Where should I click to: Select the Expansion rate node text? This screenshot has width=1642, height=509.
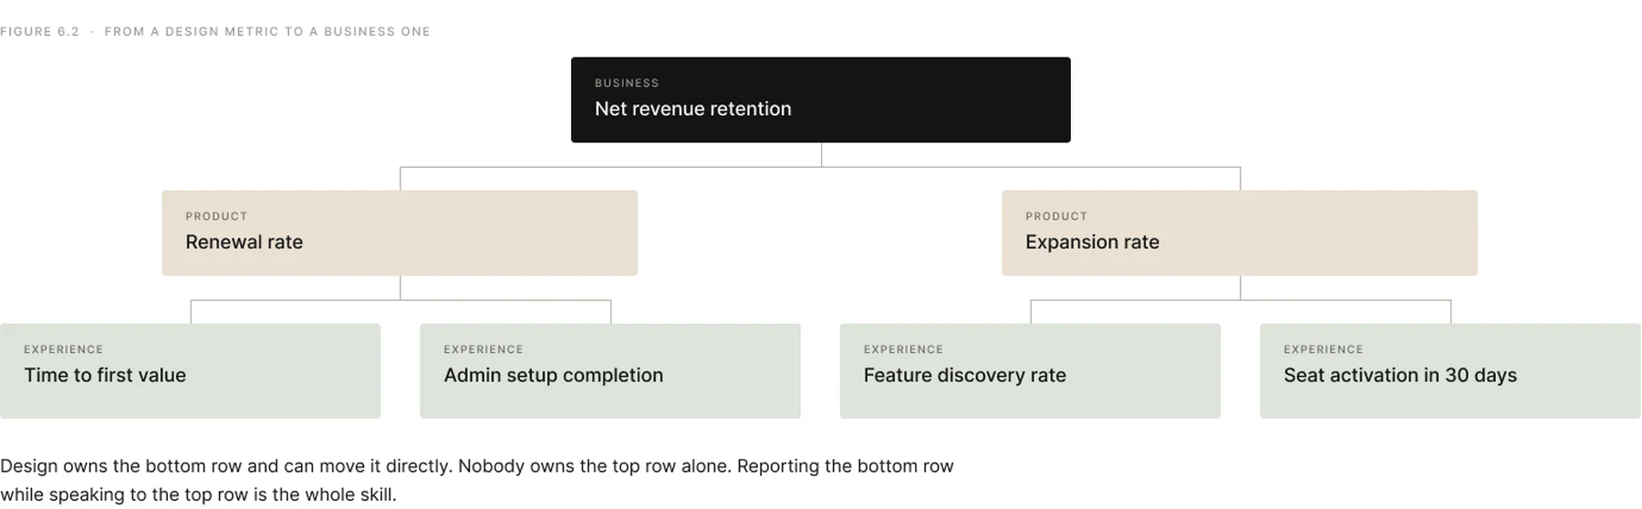[1092, 242]
